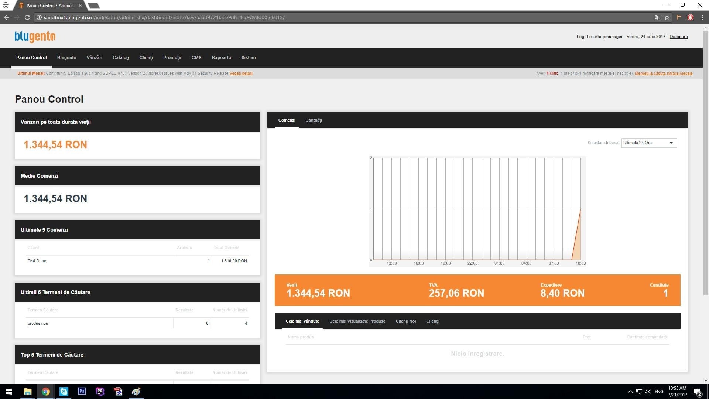The height and width of the screenshot is (399, 709).
Task: Switch to the Clienți Noi tab
Action: pos(406,321)
